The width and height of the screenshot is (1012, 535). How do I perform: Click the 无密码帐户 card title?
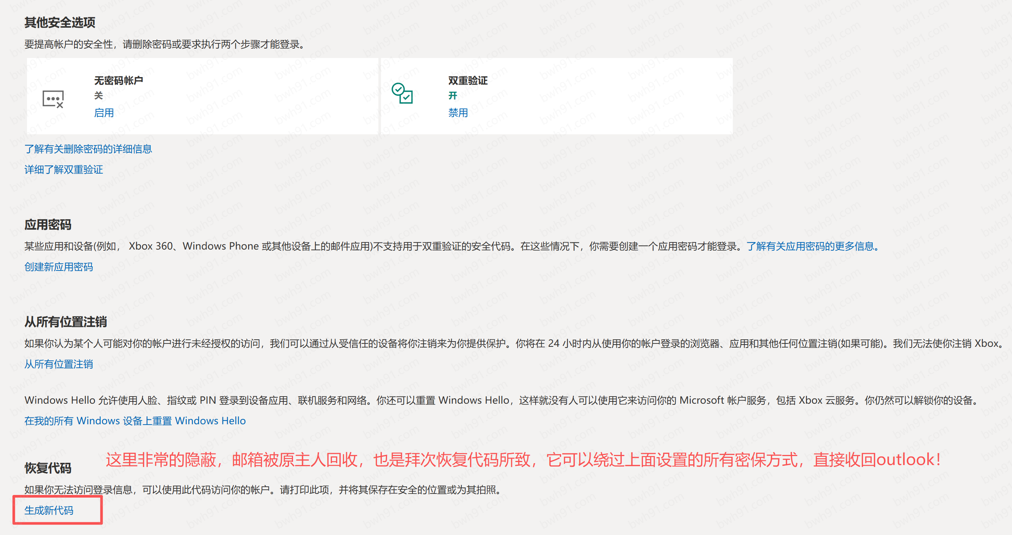pos(118,80)
